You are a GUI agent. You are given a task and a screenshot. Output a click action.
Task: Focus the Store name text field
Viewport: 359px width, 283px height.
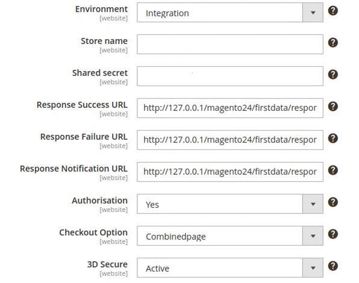tap(230, 45)
